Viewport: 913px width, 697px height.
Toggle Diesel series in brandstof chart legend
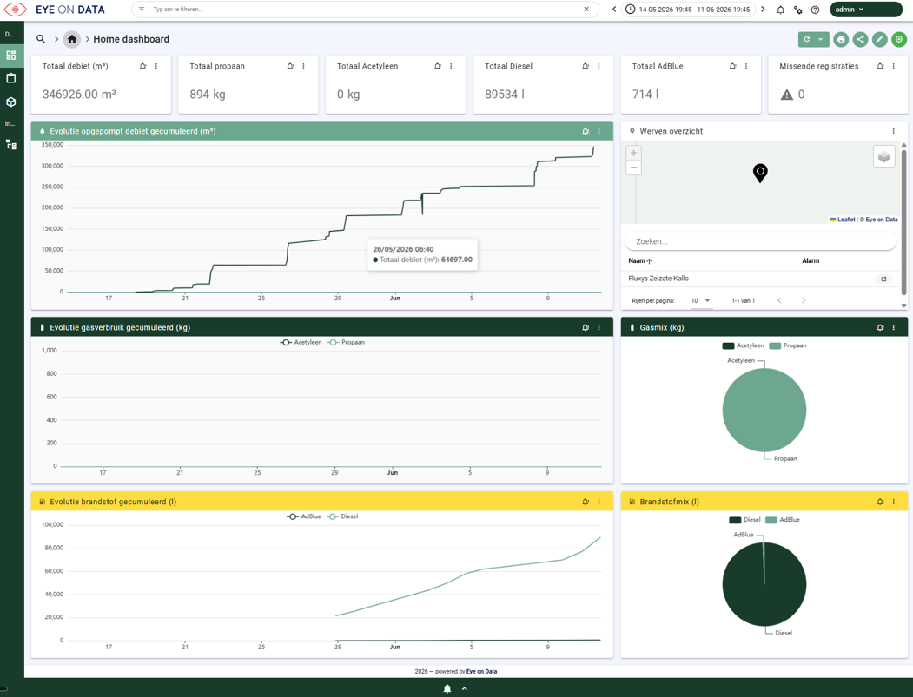click(x=343, y=516)
